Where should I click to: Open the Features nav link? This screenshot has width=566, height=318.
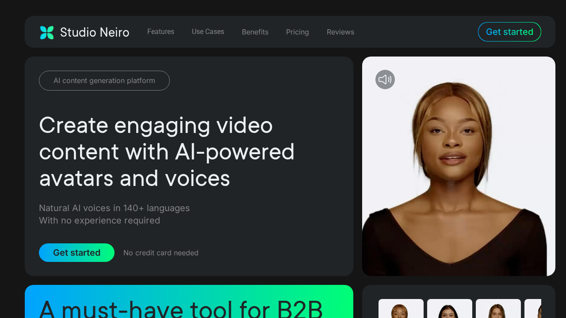pos(161,32)
